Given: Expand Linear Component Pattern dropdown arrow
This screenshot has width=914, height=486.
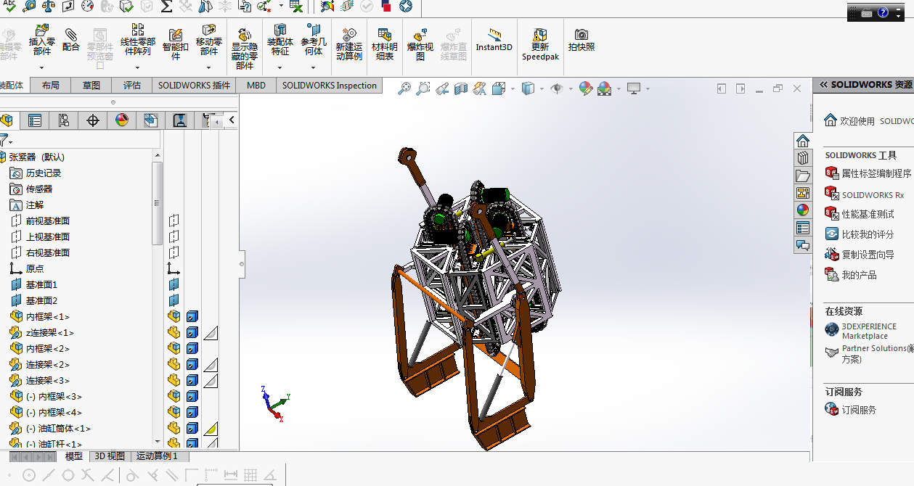Looking at the screenshot, I should click(137, 67).
